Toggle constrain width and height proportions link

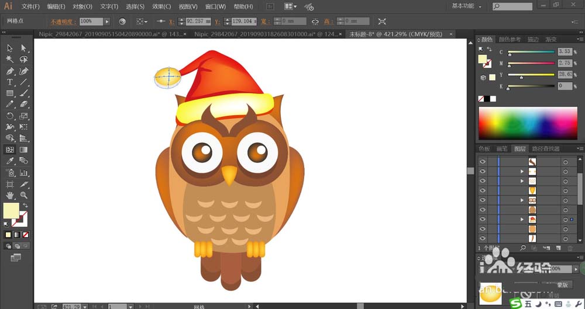point(315,22)
